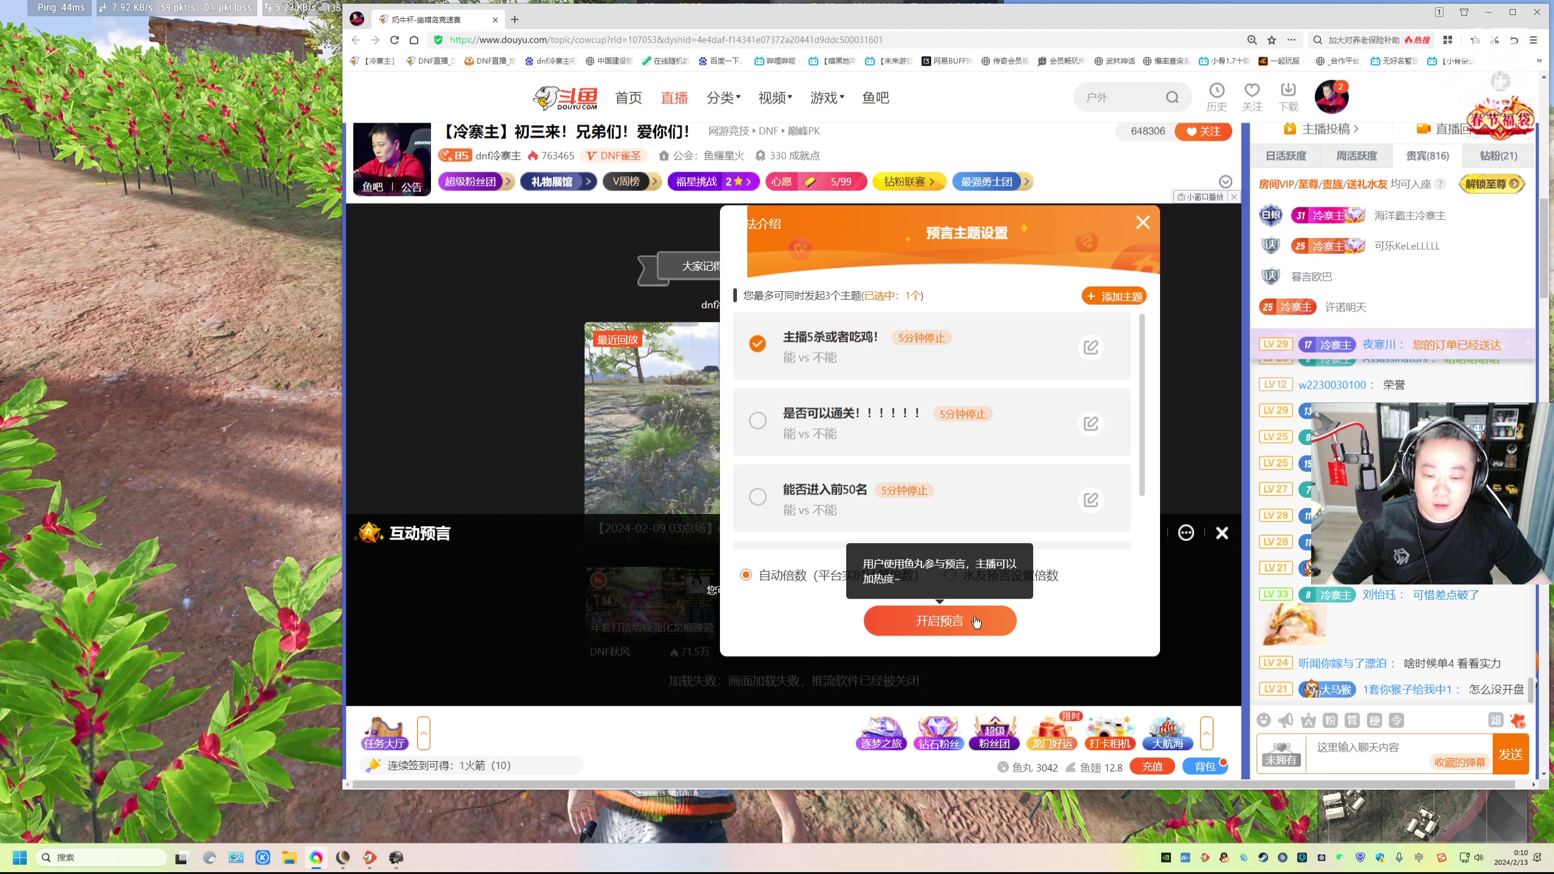Open the 逐梦之旅 activity icon
The image size is (1554, 874).
(881, 733)
